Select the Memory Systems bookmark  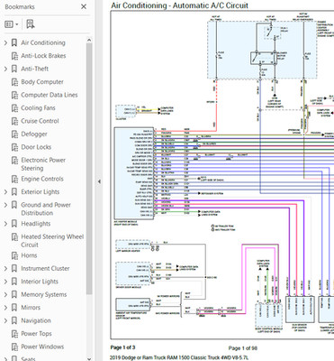44,294
